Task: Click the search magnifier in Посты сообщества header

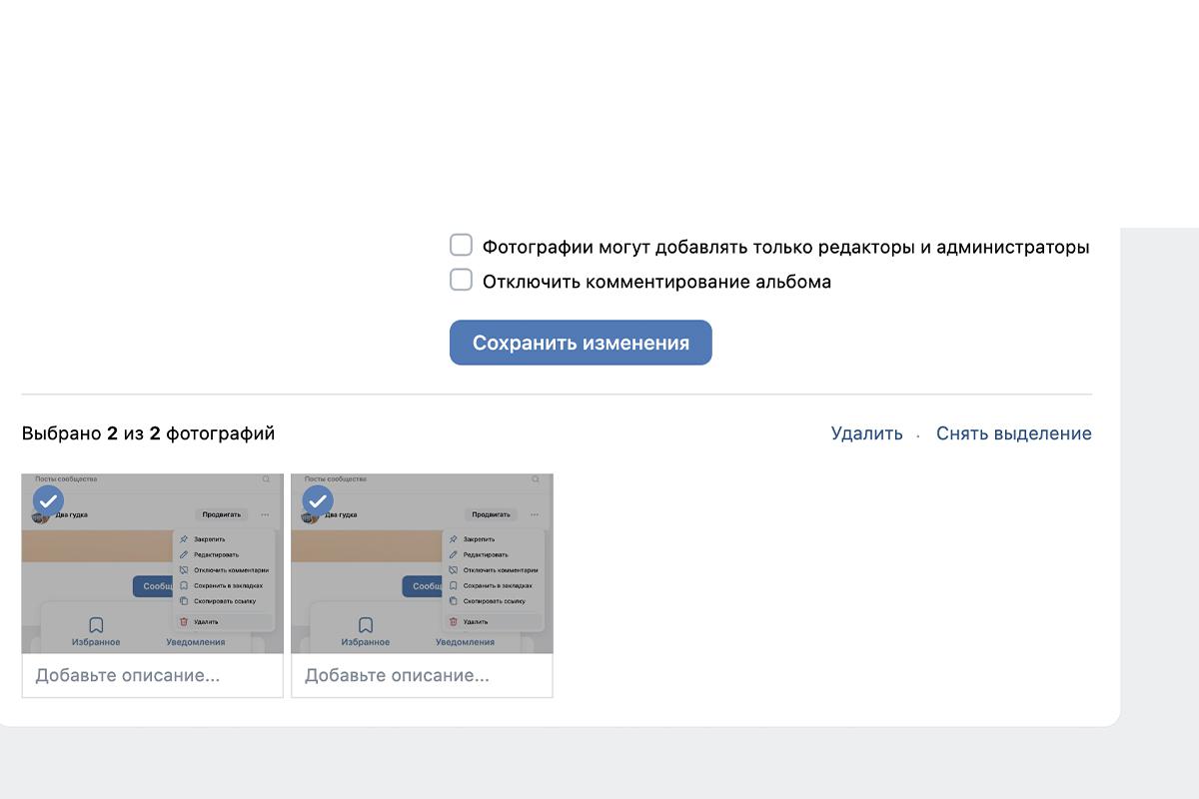Action: [x=266, y=479]
